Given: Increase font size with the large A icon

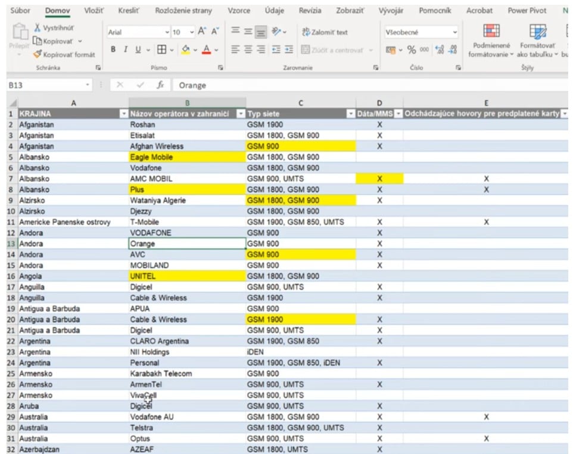Looking at the screenshot, I should pyautogui.click(x=202, y=32).
